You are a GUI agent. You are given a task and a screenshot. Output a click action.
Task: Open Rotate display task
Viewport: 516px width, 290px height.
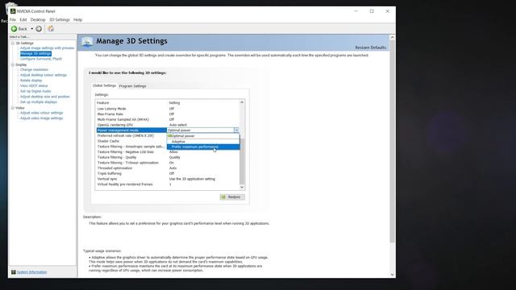[31, 81]
